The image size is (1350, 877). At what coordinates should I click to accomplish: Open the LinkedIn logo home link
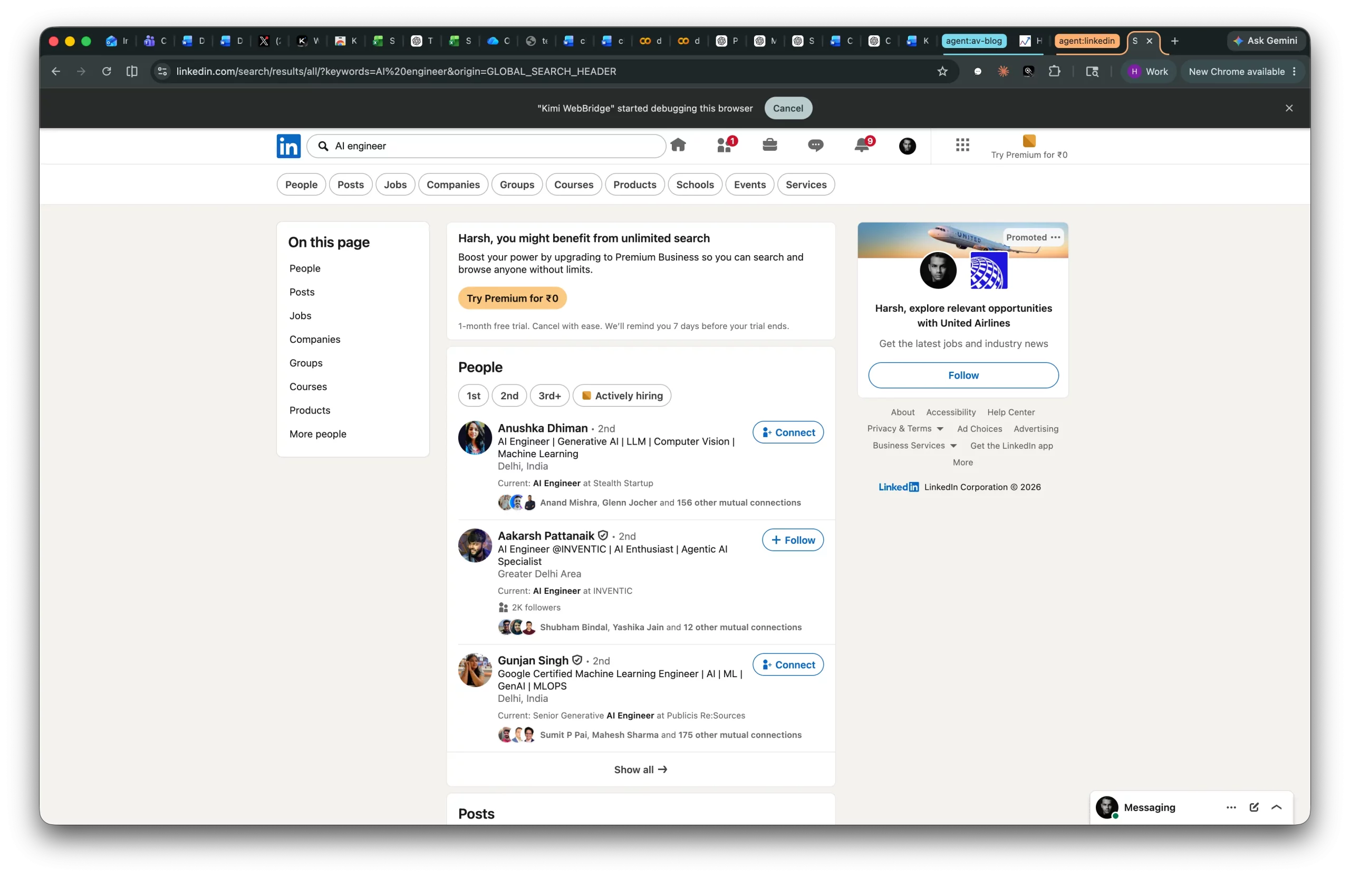(x=288, y=146)
